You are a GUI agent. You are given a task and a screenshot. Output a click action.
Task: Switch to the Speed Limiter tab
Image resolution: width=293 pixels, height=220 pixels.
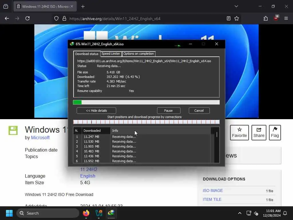(111, 54)
